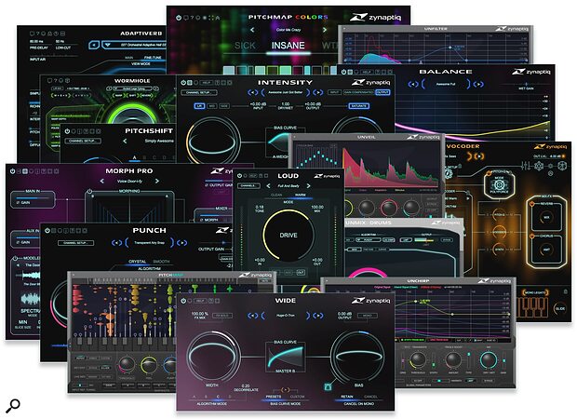Toggle FX SOLO in Wide window
The width and height of the screenshot is (577, 419).
click(x=222, y=316)
